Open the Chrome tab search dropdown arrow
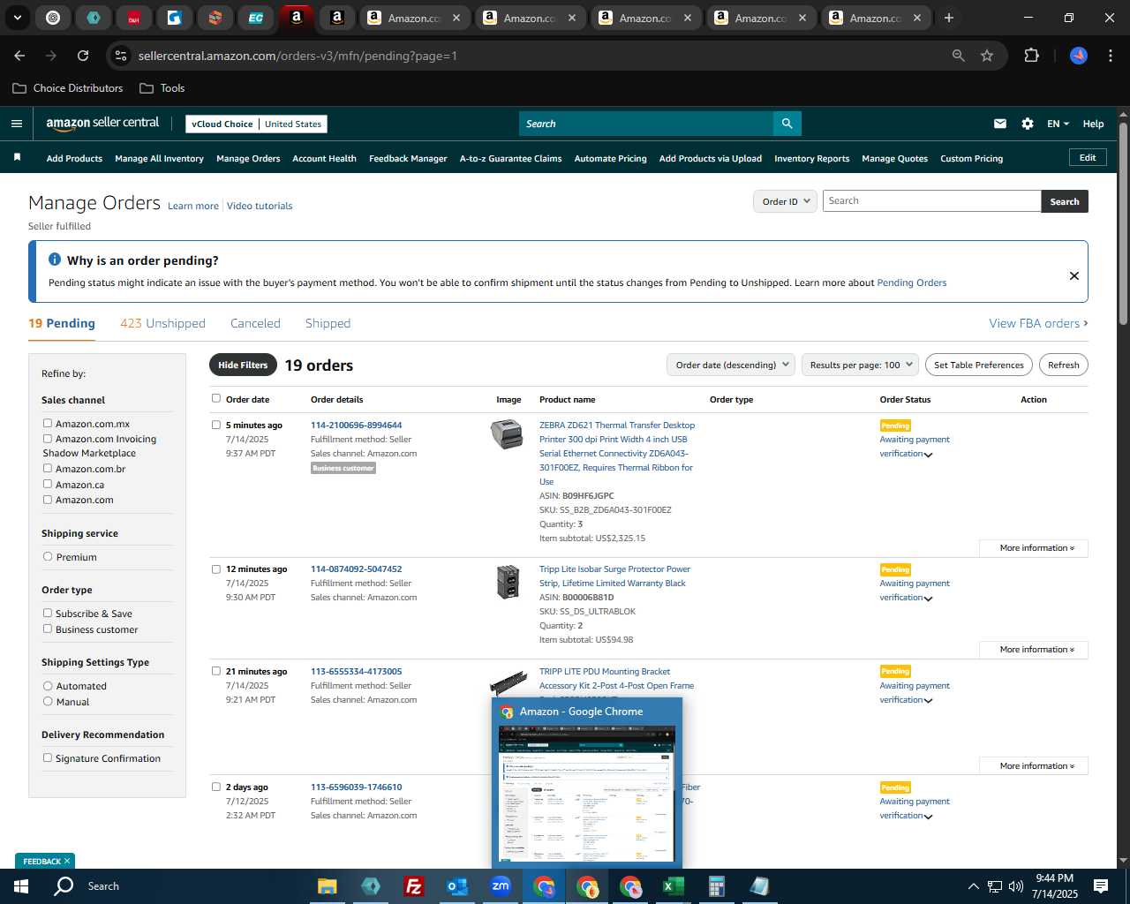 pyautogui.click(x=17, y=18)
